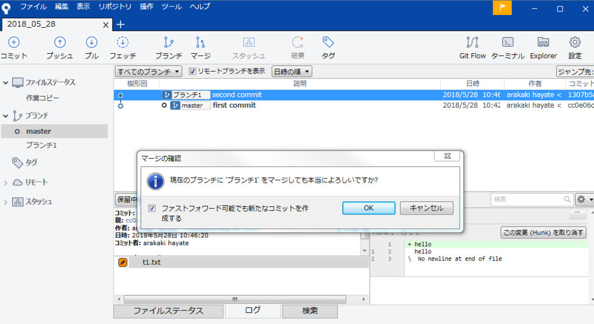This screenshot has height=324, width=594.
Task: Click キャンセル in the merge dialog
Action: (x=426, y=208)
